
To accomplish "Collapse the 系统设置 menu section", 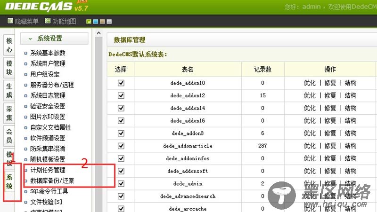I will pyautogui.click(x=54, y=39).
